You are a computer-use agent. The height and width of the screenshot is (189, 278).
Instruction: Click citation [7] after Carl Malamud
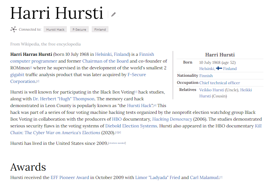(221, 177)
